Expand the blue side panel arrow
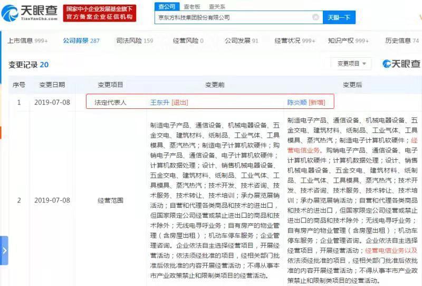This screenshot has height=286, width=422. point(4,251)
